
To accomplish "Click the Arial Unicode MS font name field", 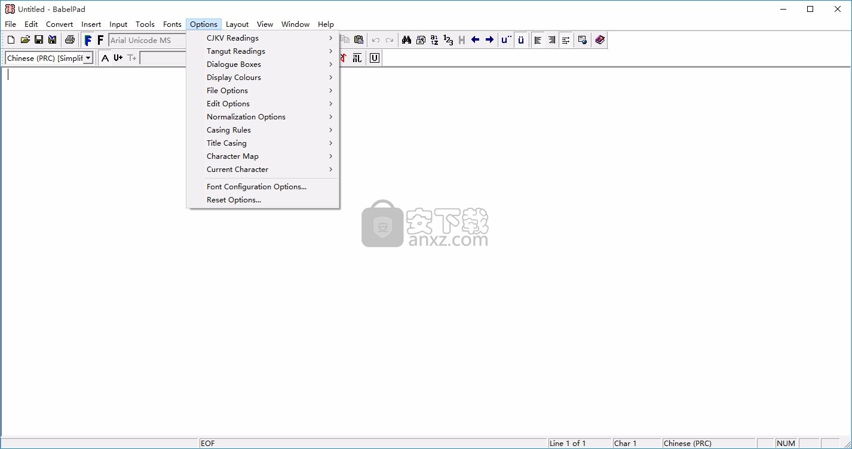I will coord(148,40).
